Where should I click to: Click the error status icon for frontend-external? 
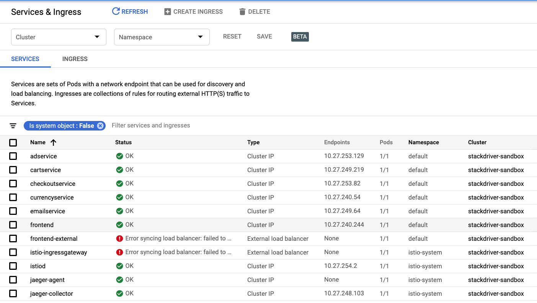119,239
